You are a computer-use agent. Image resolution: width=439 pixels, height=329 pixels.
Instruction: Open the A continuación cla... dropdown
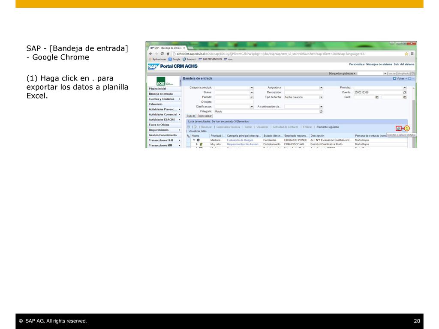(x=321, y=107)
